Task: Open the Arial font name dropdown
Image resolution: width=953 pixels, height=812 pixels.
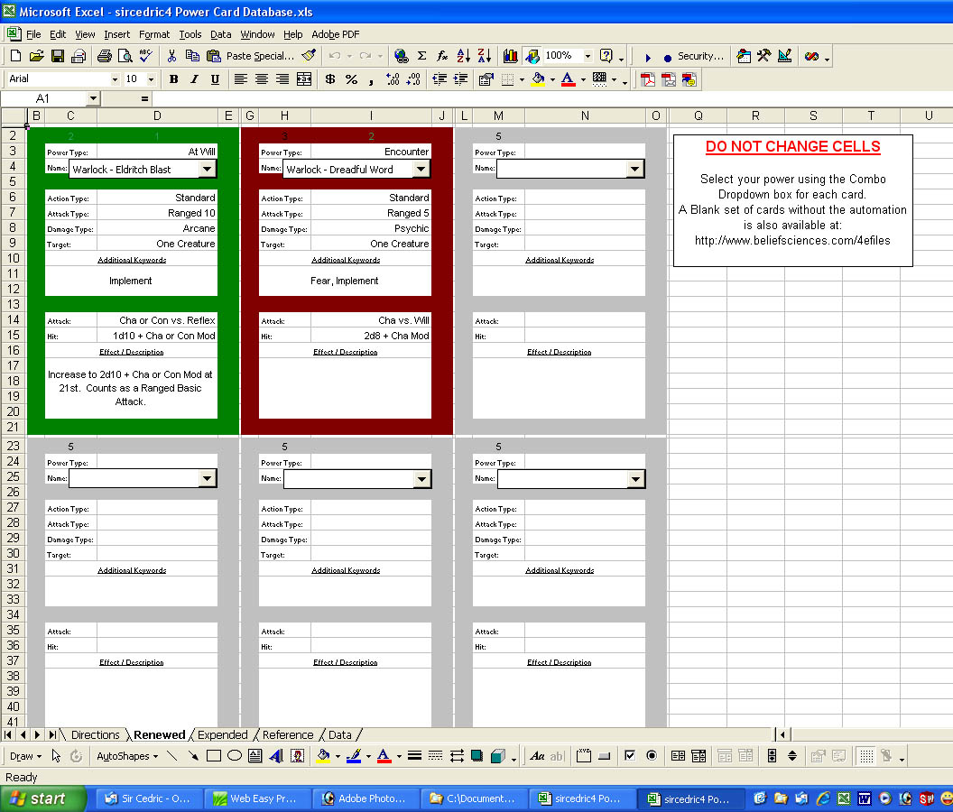Action: point(115,79)
